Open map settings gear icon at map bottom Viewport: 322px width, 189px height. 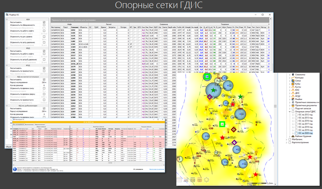coord(206,180)
